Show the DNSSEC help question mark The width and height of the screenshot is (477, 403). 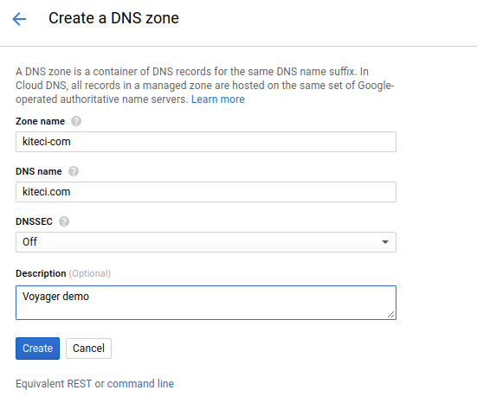[x=64, y=221]
